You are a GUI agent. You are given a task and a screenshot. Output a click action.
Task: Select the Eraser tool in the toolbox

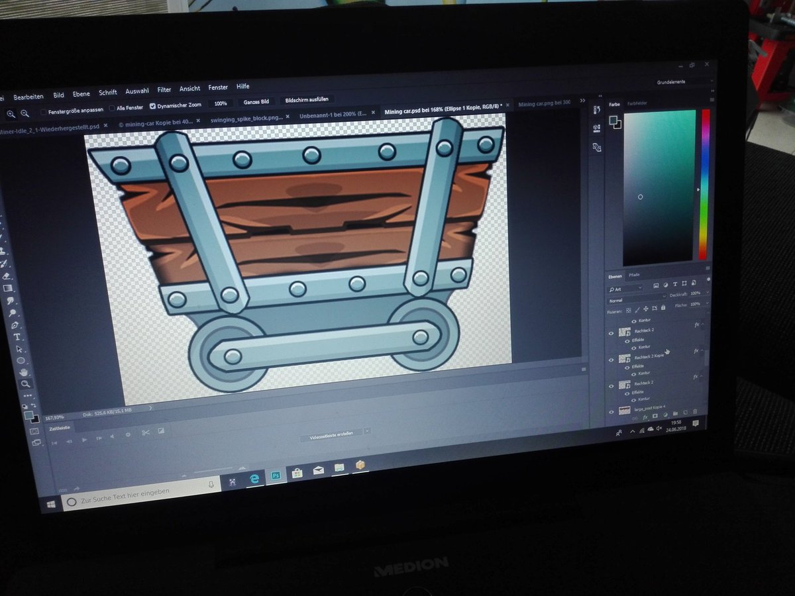coord(6,276)
